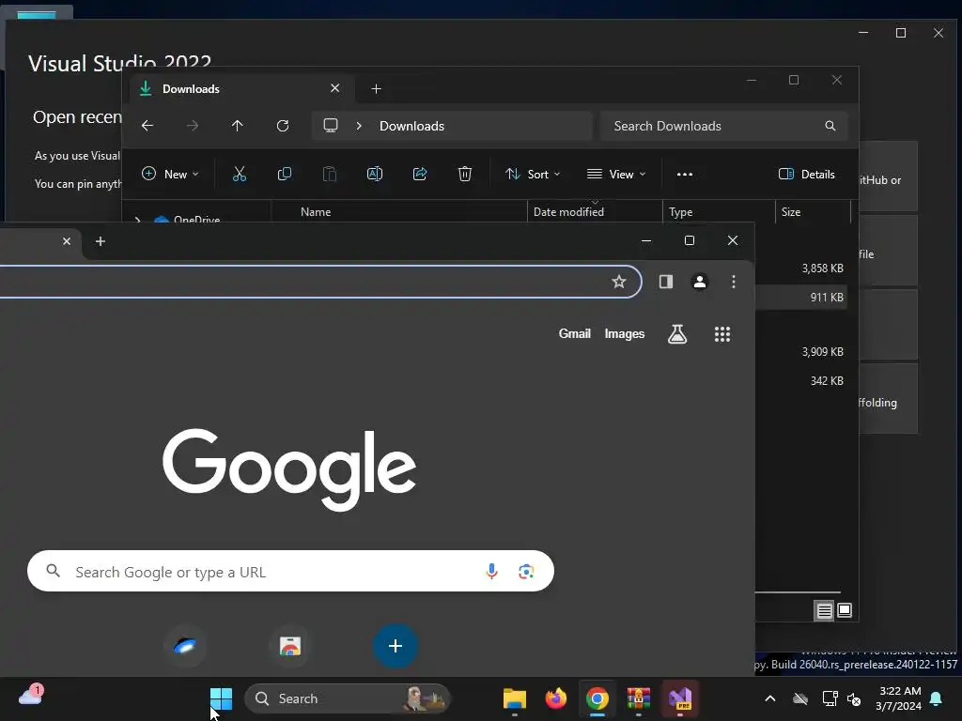This screenshot has height=721, width=962.
Task: Select the 342 KB file row
Action: coord(801,381)
